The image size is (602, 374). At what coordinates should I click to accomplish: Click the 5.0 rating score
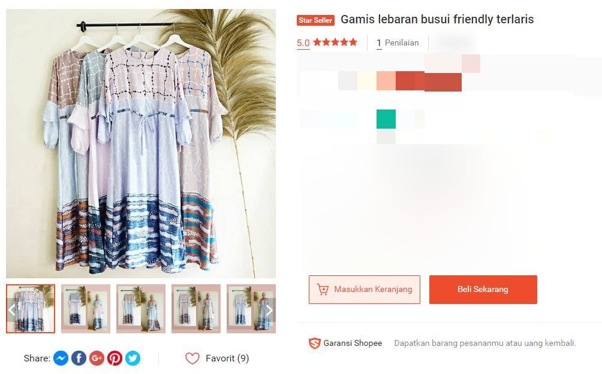303,42
